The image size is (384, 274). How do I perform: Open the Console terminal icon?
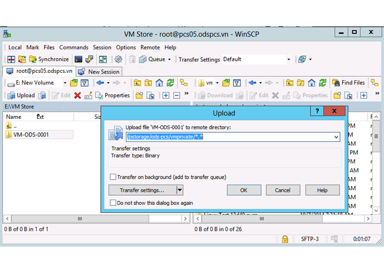point(78,59)
